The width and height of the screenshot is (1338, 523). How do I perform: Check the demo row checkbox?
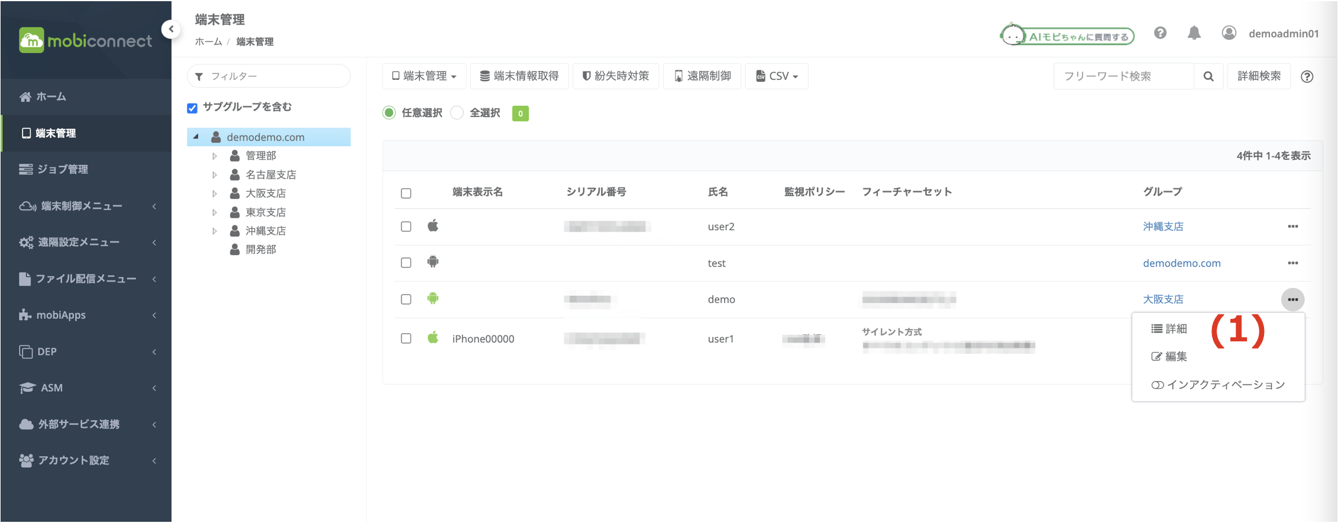coord(406,299)
